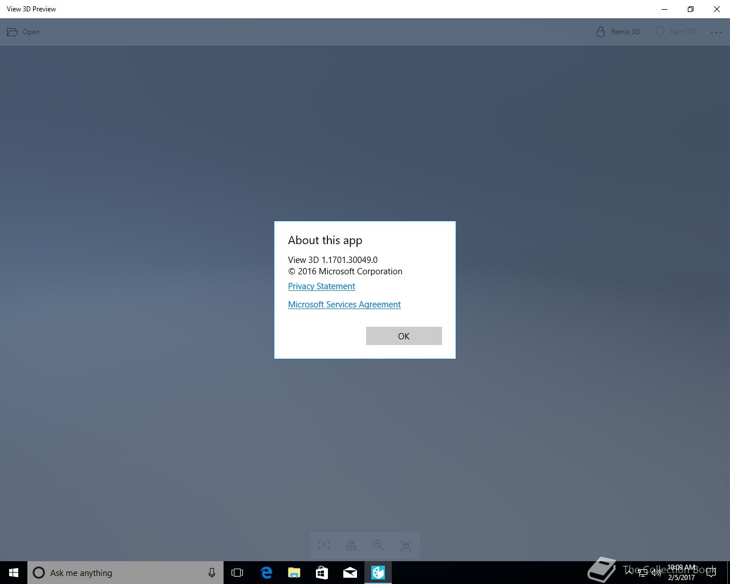Minimize the View 3D Preview window
Image resolution: width=730 pixels, height=584 pixels.
click(x=664, y=9)
